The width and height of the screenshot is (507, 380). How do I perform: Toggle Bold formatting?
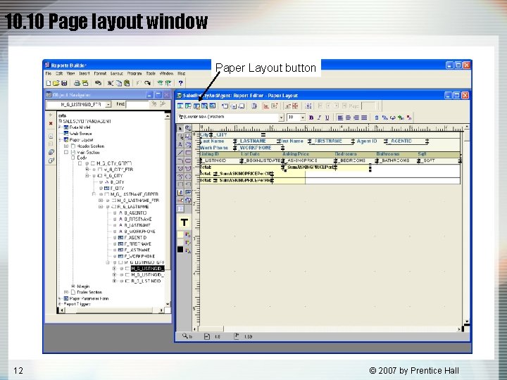pyautogui.click(x=311, y=118)
